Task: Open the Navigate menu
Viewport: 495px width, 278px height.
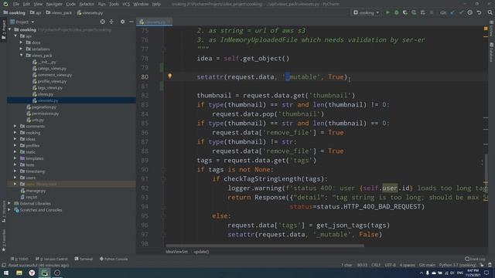Action: (x=54, y=4)
